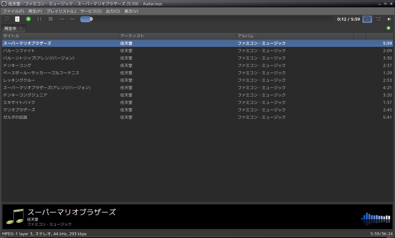Select the track スーパーマリオブラザーズ(アレンジバージョン)

pos(197,88)
